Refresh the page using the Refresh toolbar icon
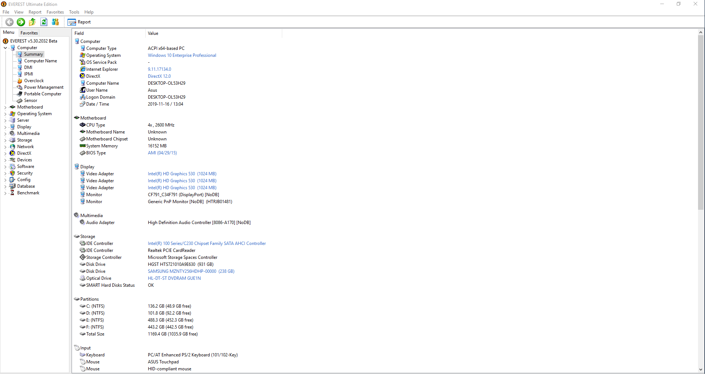Viewport: 705px width, 374px height. 44,22
